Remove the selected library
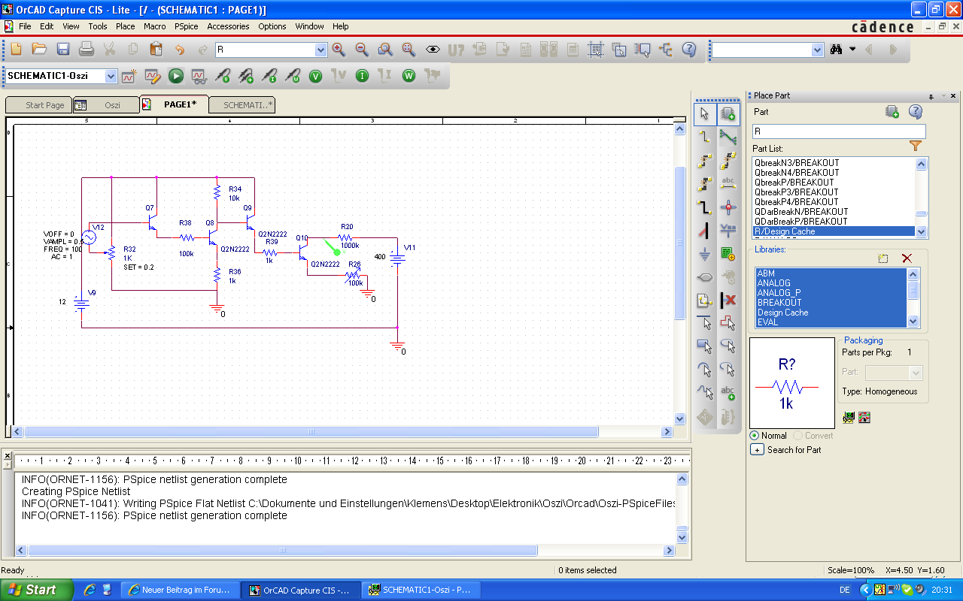 [x=907, y=258]
